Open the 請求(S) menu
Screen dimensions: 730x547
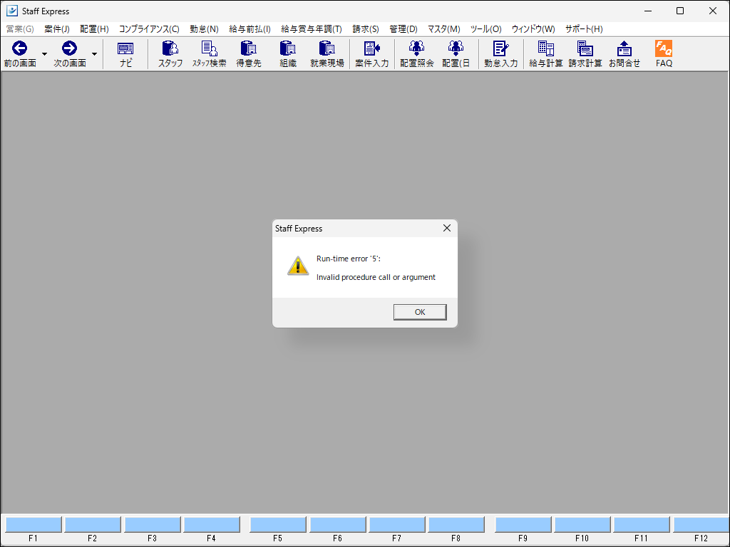[x=366, y=28]
